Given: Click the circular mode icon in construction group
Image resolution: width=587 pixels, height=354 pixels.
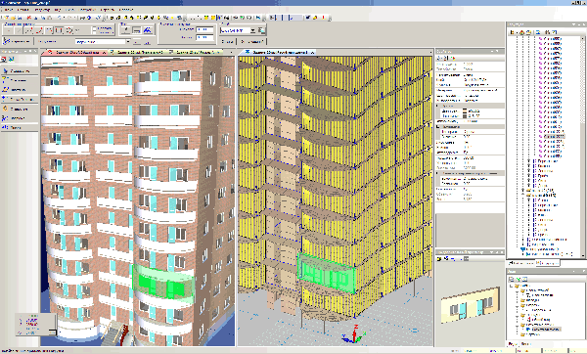Looking at the screenshot, I should coord(68,30).
